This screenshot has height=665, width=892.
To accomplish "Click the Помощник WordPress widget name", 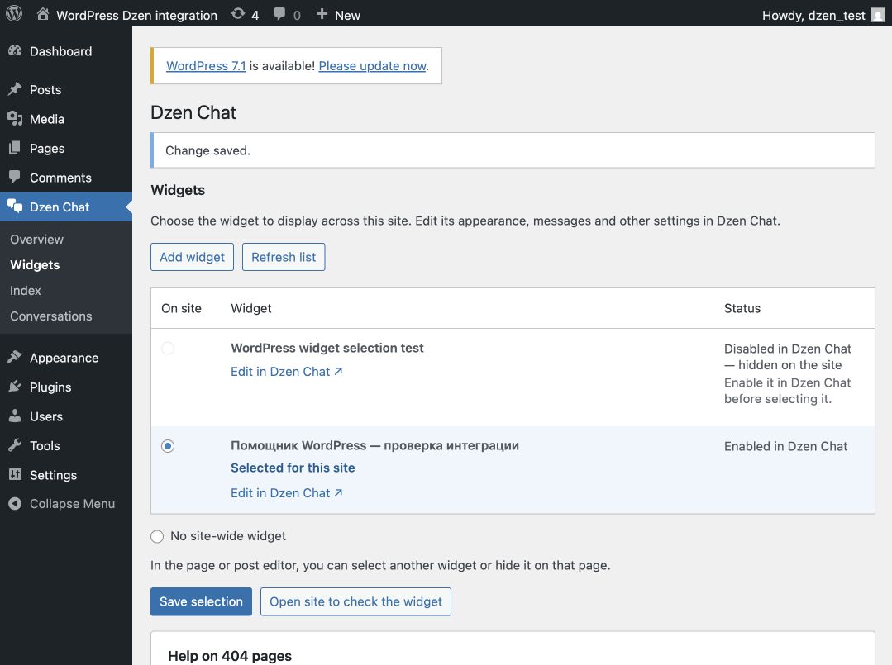I will click(x=374, y=445).
